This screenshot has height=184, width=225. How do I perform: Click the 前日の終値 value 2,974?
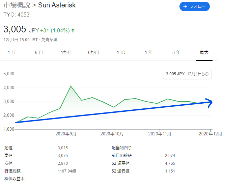(x=170, y=156)
